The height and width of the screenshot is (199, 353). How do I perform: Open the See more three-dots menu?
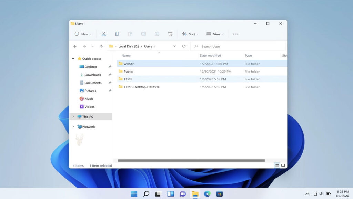(x=235, y=34)
